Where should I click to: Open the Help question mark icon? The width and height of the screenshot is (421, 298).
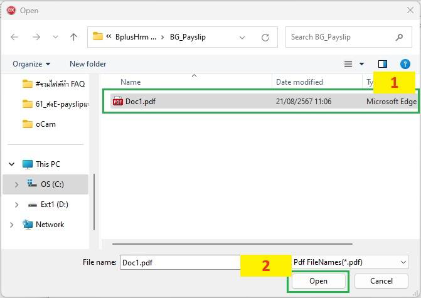pos(405,64)
